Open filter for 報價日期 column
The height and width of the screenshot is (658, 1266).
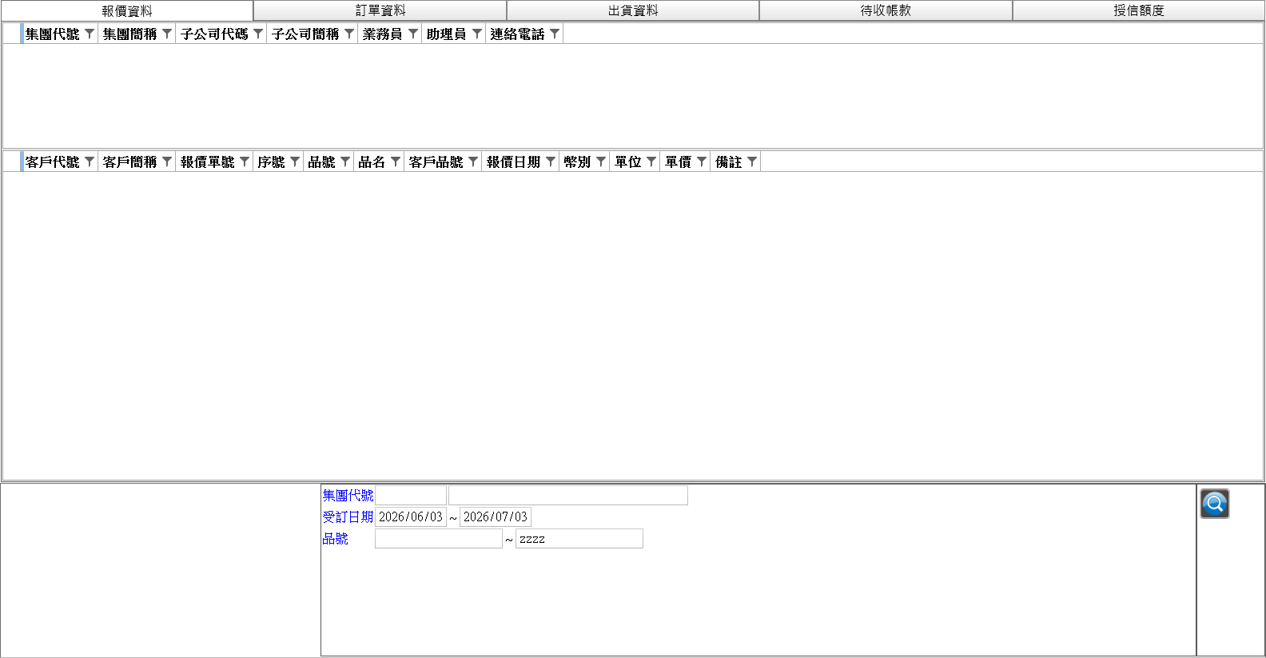coord(551,162)
